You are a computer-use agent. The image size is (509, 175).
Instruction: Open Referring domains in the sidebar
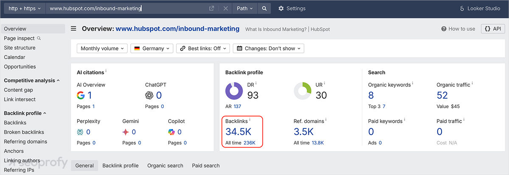[25, 142]
